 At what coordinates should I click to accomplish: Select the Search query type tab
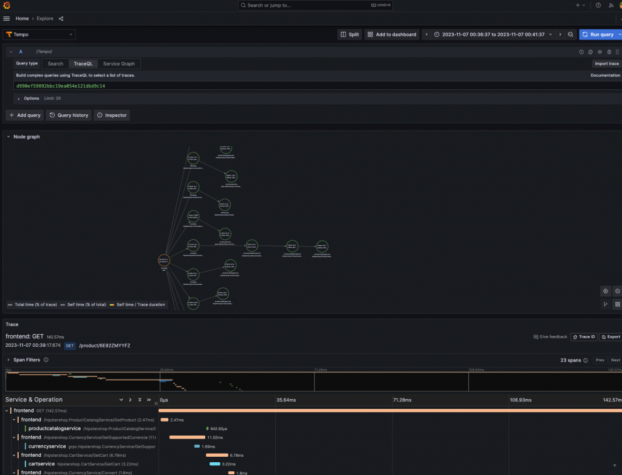[55, 64]
